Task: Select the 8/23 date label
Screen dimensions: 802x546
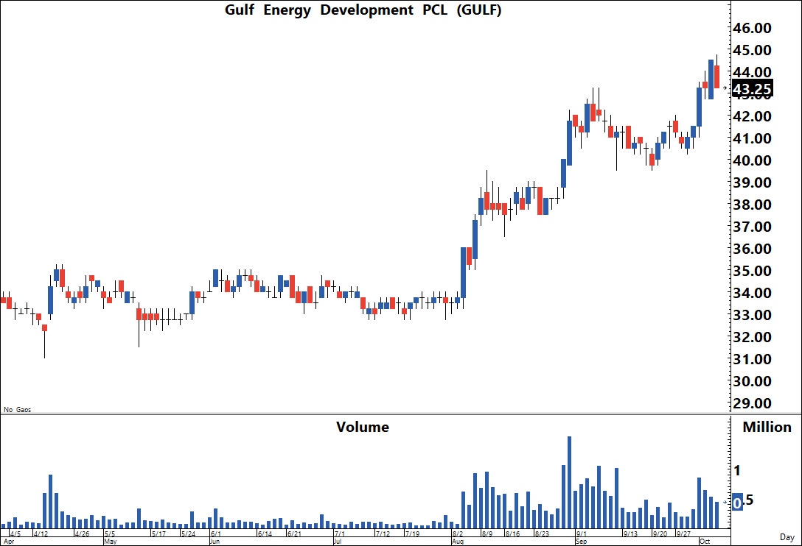Action: tap(543, 533)
